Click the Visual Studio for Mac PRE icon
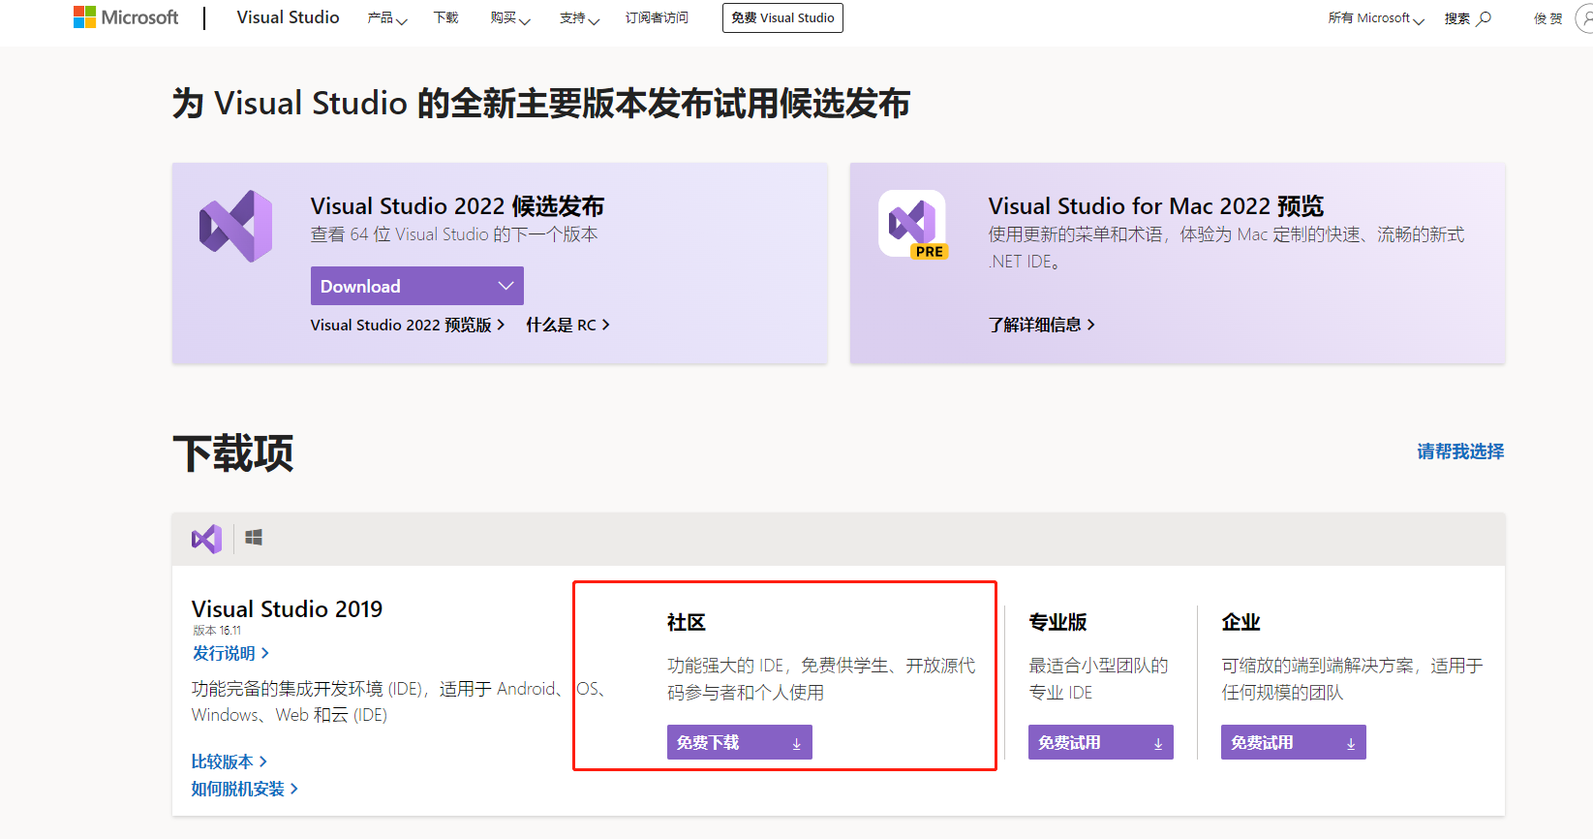Viewport: 1593px width, 839px height. (x=912, y=225)
